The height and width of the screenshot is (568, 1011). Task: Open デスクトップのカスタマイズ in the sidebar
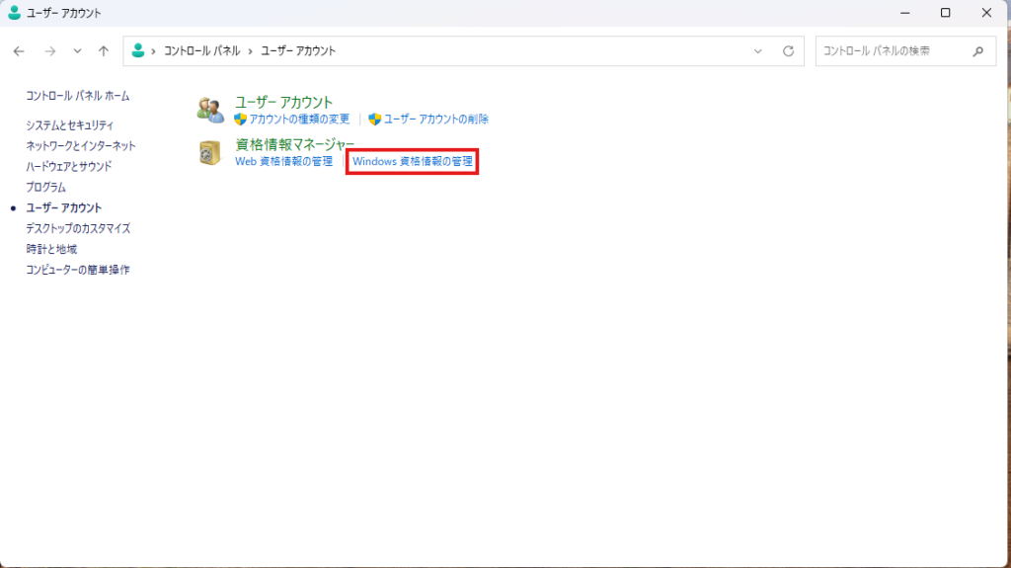pos(78,228)
